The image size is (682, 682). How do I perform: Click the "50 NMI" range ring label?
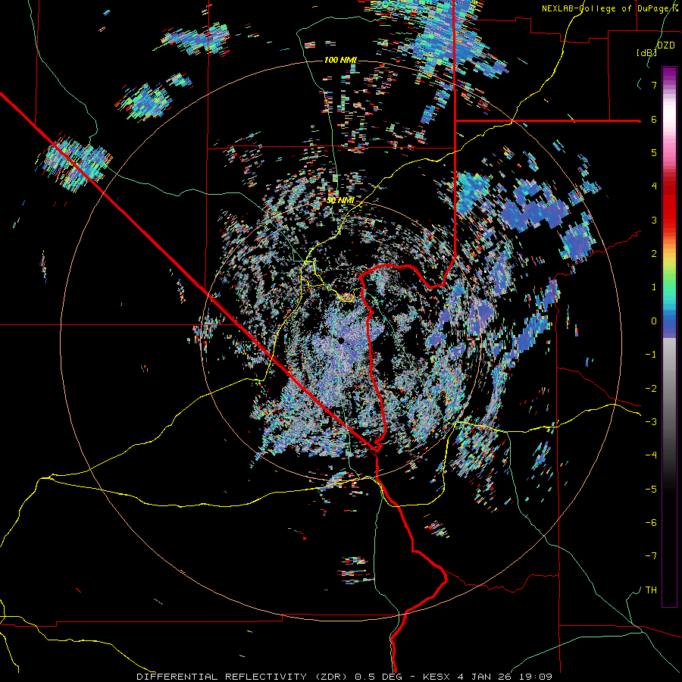(339, 201)
